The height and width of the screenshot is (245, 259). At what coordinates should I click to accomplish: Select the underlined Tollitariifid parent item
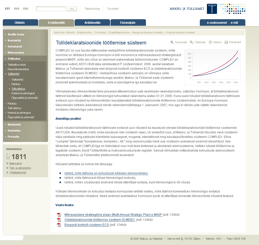click(x=13, y=74)
